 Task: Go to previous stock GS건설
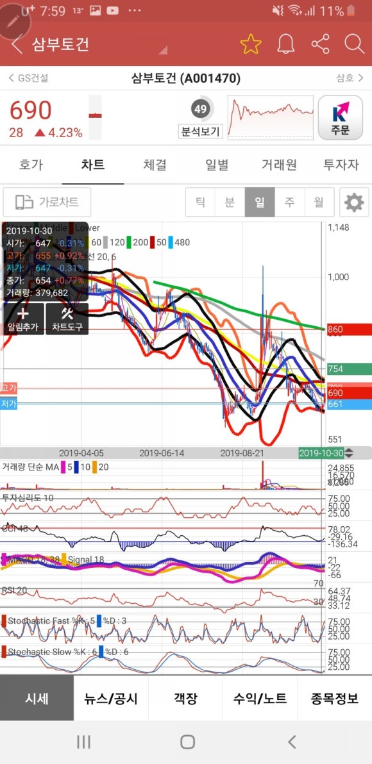(28, 78)
